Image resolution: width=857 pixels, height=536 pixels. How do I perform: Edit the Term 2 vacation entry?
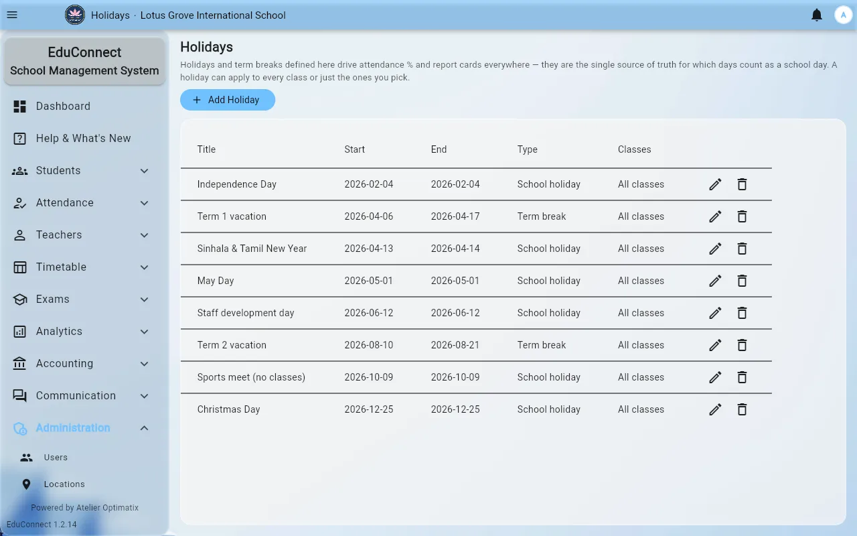pyautogui.click(x=715, y=345)
